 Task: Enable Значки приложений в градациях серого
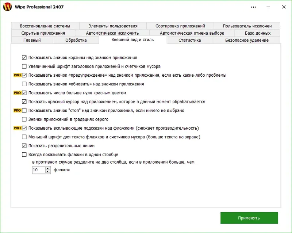pos(24,118)
